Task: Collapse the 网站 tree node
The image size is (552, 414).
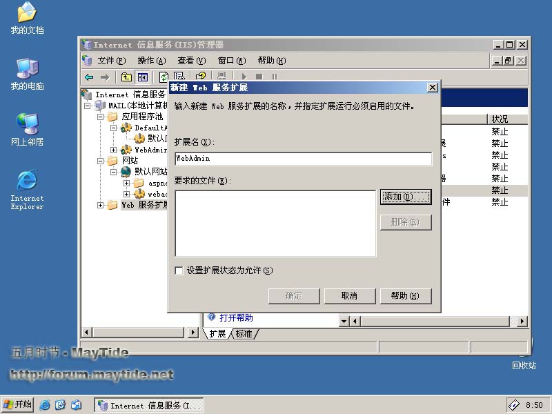Action: [101, 161]
